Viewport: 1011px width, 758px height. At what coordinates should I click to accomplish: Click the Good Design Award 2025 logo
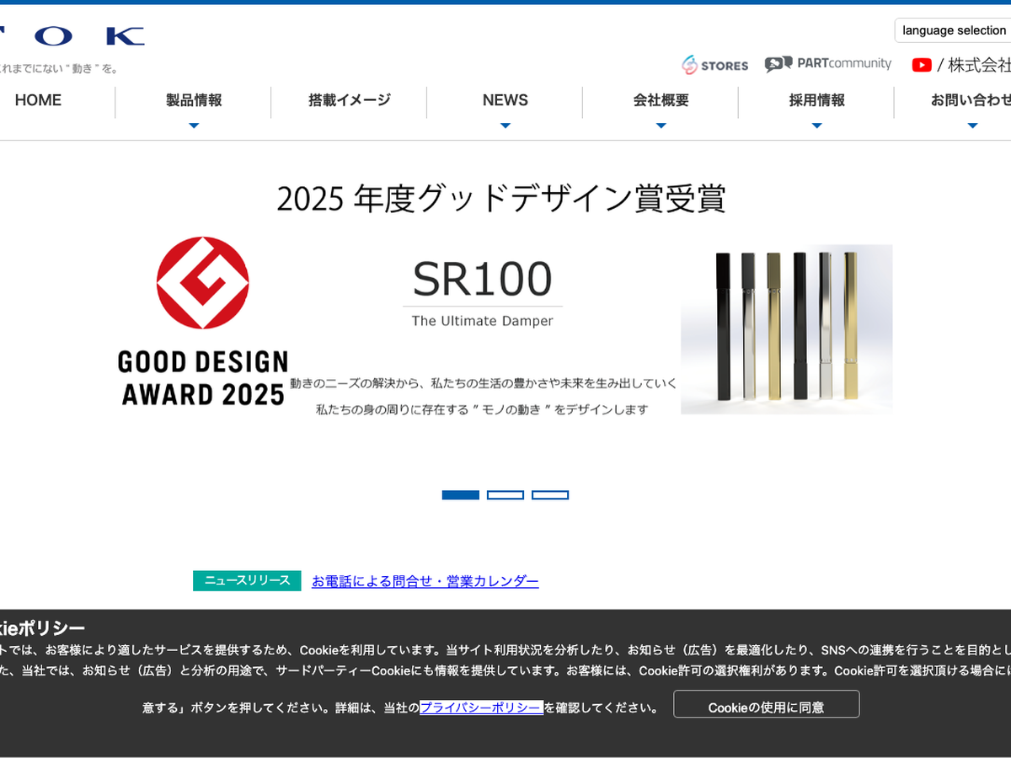coord(202,321)
